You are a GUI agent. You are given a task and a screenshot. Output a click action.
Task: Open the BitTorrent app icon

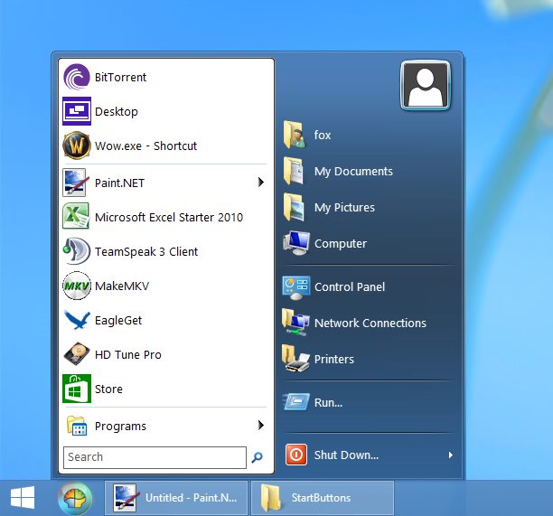pos(77,77)
